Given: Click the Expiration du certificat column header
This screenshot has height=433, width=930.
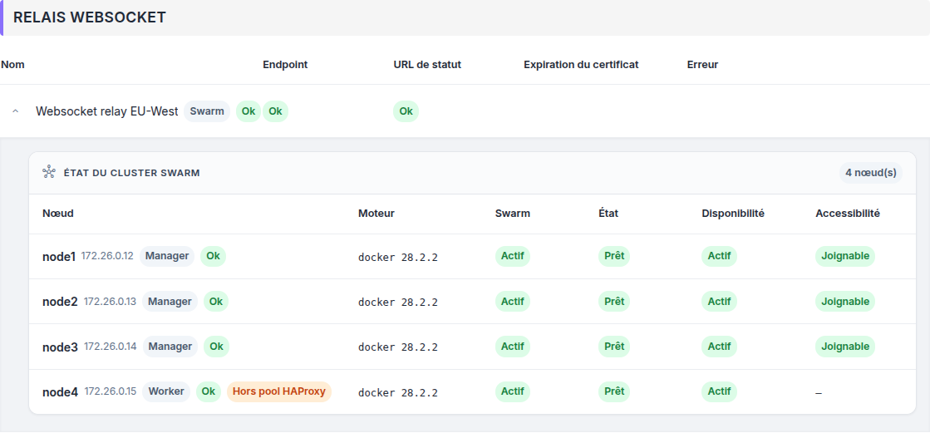Looking at the screenshot, I should pyautogui.click(x=581, y=65).
